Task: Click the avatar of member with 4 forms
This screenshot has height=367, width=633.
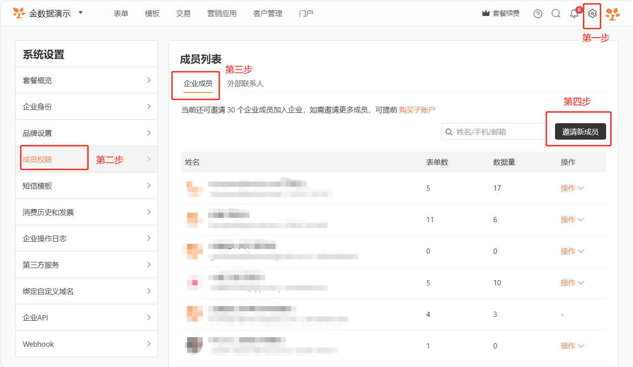Action: pos(195,315)
